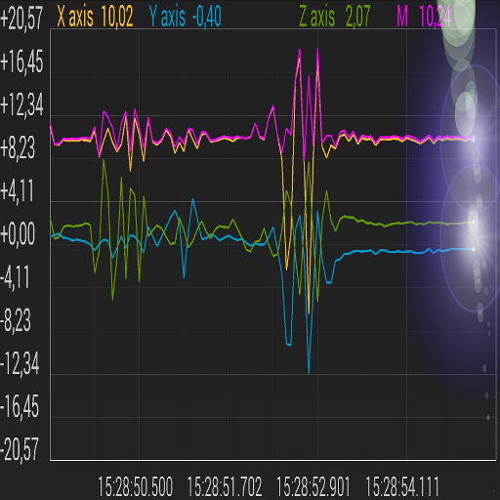The image size is (500, 500).
Task: Click the 15:28:50.500 time label
Action: click(x=136, y=487)
